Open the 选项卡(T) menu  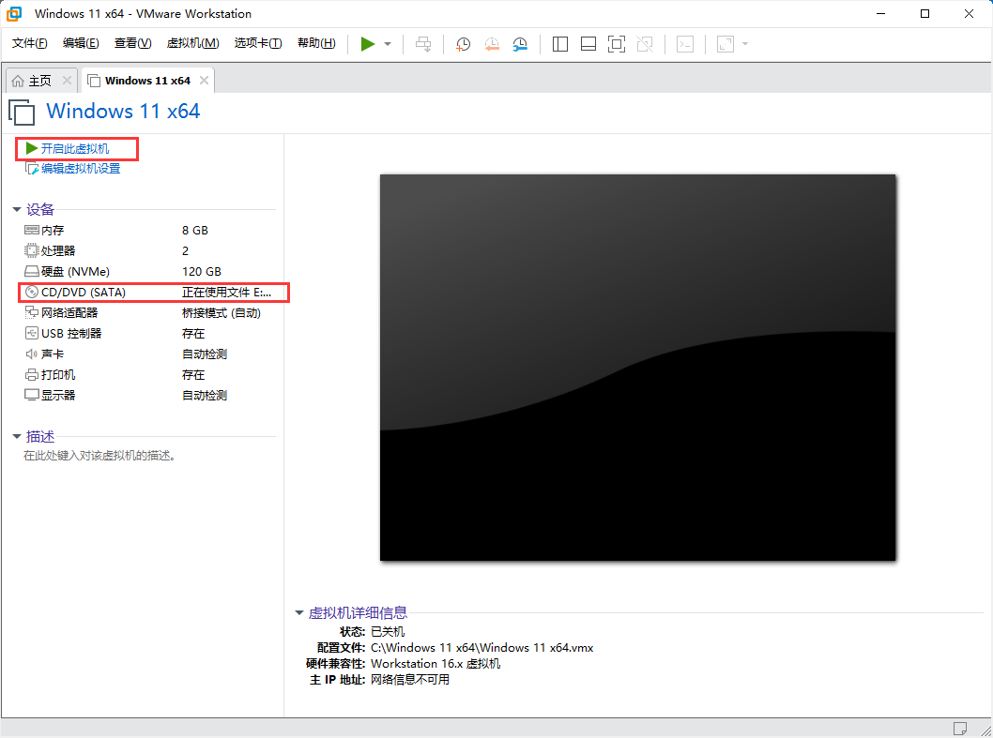click(258, 43)
